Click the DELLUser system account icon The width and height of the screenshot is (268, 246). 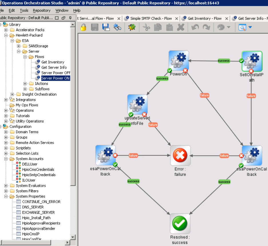18,164
